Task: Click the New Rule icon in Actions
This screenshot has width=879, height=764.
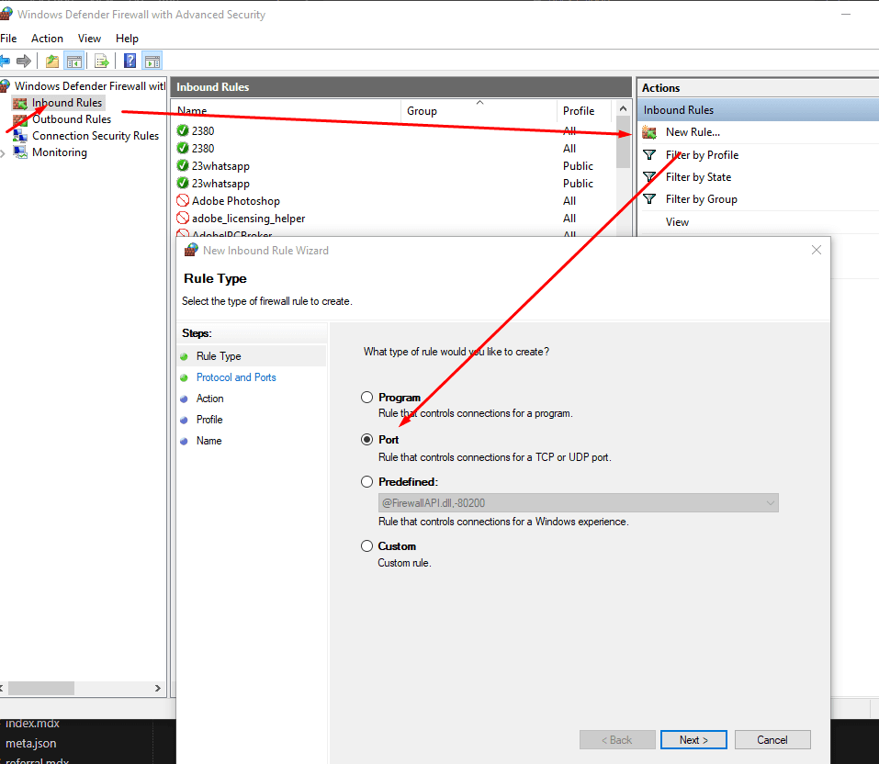Action: [649, 132]
